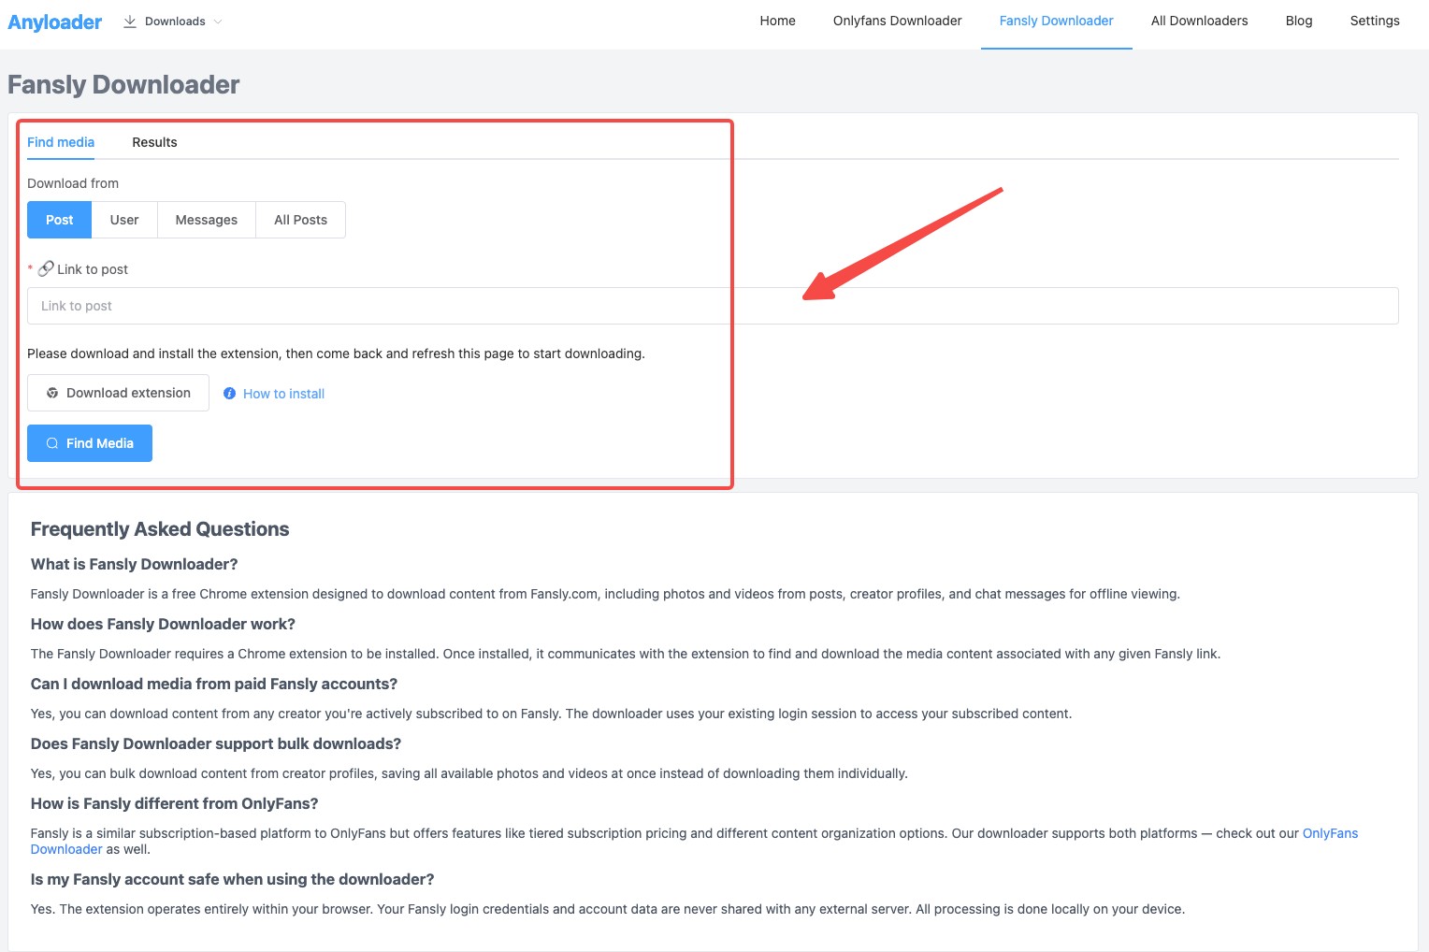Select Post as download source
This screenshot has width=1429, height=952.
click(59, 220)
